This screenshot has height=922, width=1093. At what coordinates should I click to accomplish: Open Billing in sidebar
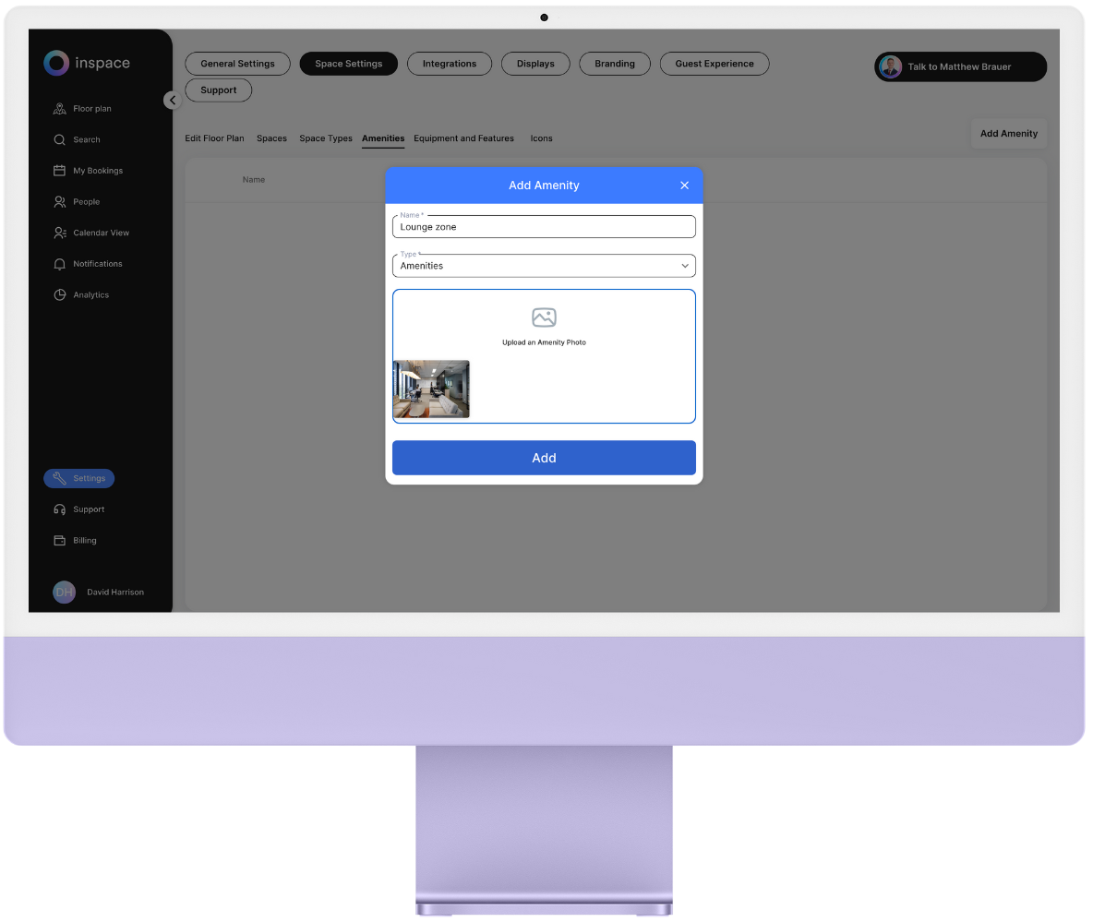pos(75,541)
